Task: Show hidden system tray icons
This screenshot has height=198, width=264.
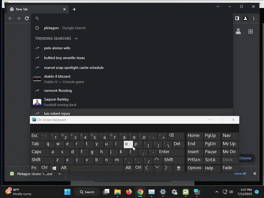Action: (217, 192)
